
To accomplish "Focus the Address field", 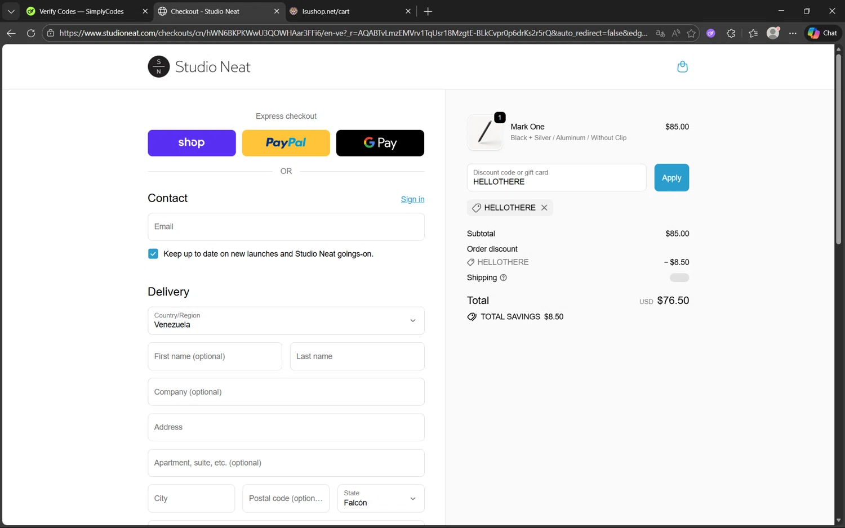I will click(286, 427).
